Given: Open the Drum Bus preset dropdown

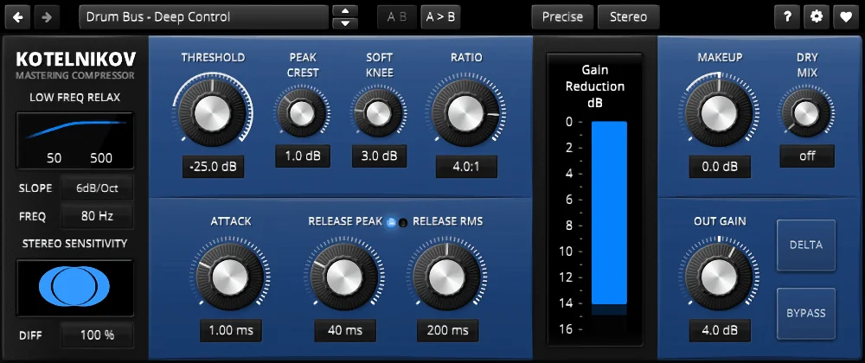Looking at the screenshot, I should click(x=203, y=17).
